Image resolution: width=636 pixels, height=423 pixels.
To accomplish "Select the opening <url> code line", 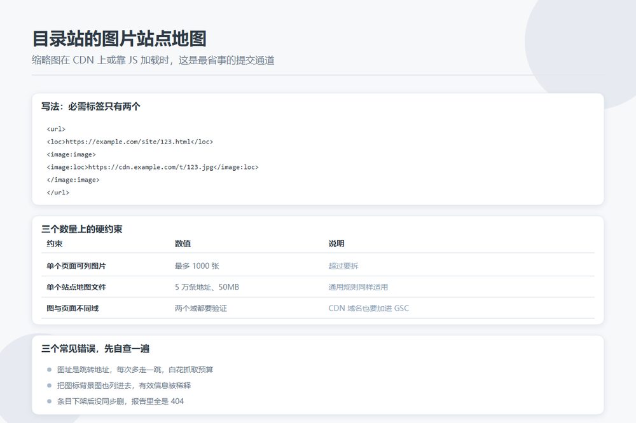I will (56, 130).
